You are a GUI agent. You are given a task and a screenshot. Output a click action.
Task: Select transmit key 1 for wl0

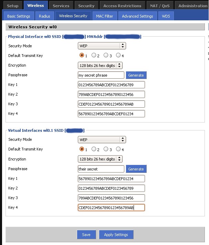pyautogui.click(x=82, y=55)
